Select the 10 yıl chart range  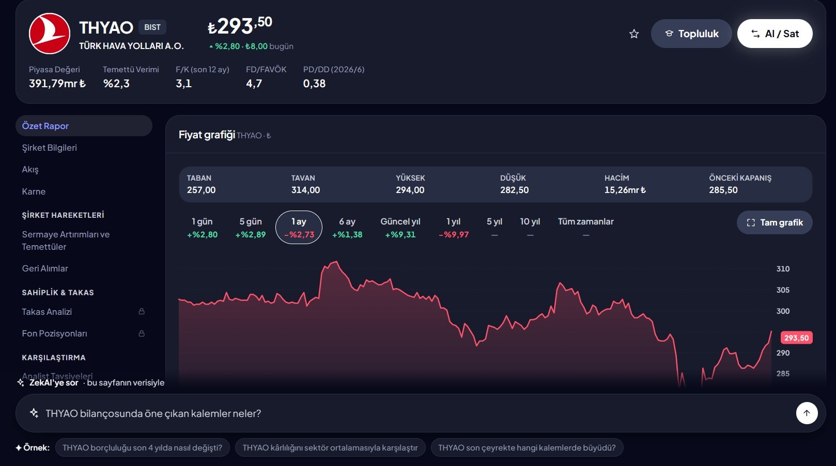530,228
